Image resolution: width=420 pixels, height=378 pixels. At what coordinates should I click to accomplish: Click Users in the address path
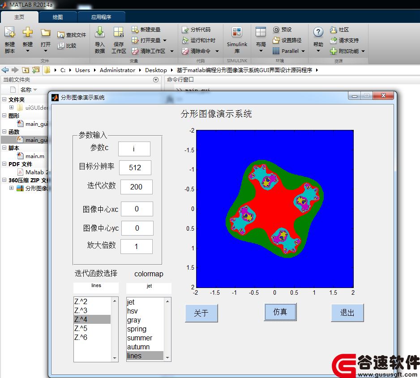(82, 70)
